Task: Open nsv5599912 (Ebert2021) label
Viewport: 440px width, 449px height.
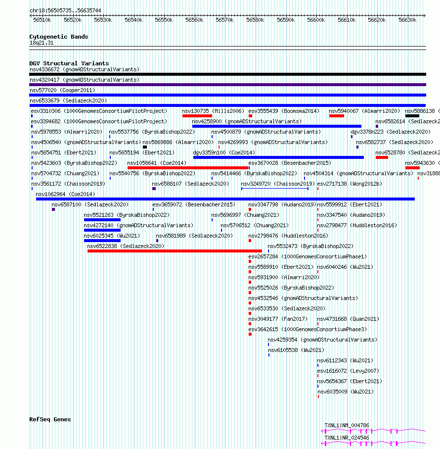Action: click(350, 204)
